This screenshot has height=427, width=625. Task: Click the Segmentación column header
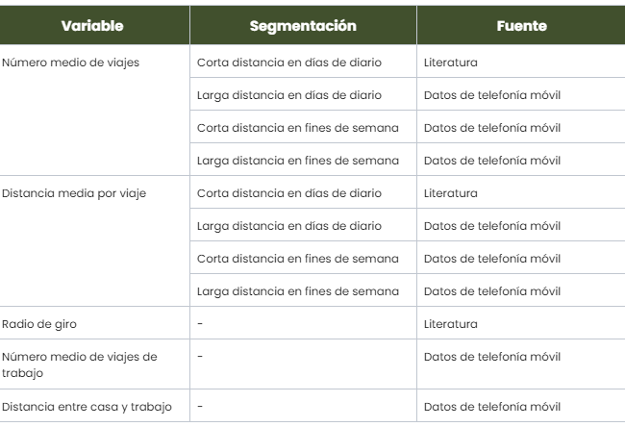tap(302, 26)
